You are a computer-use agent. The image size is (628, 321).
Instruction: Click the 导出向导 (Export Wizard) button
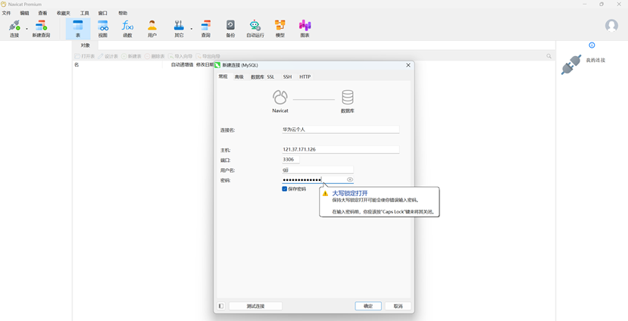point(208,57)
